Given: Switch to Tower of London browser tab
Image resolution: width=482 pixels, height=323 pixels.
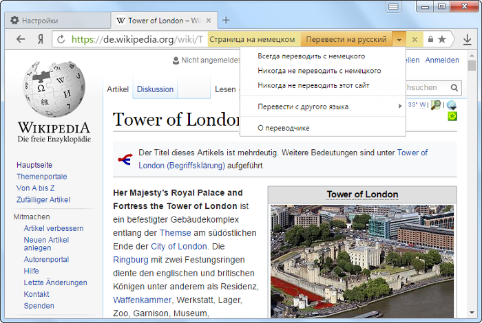Looking at the screenshot, I should coord(165,21).
